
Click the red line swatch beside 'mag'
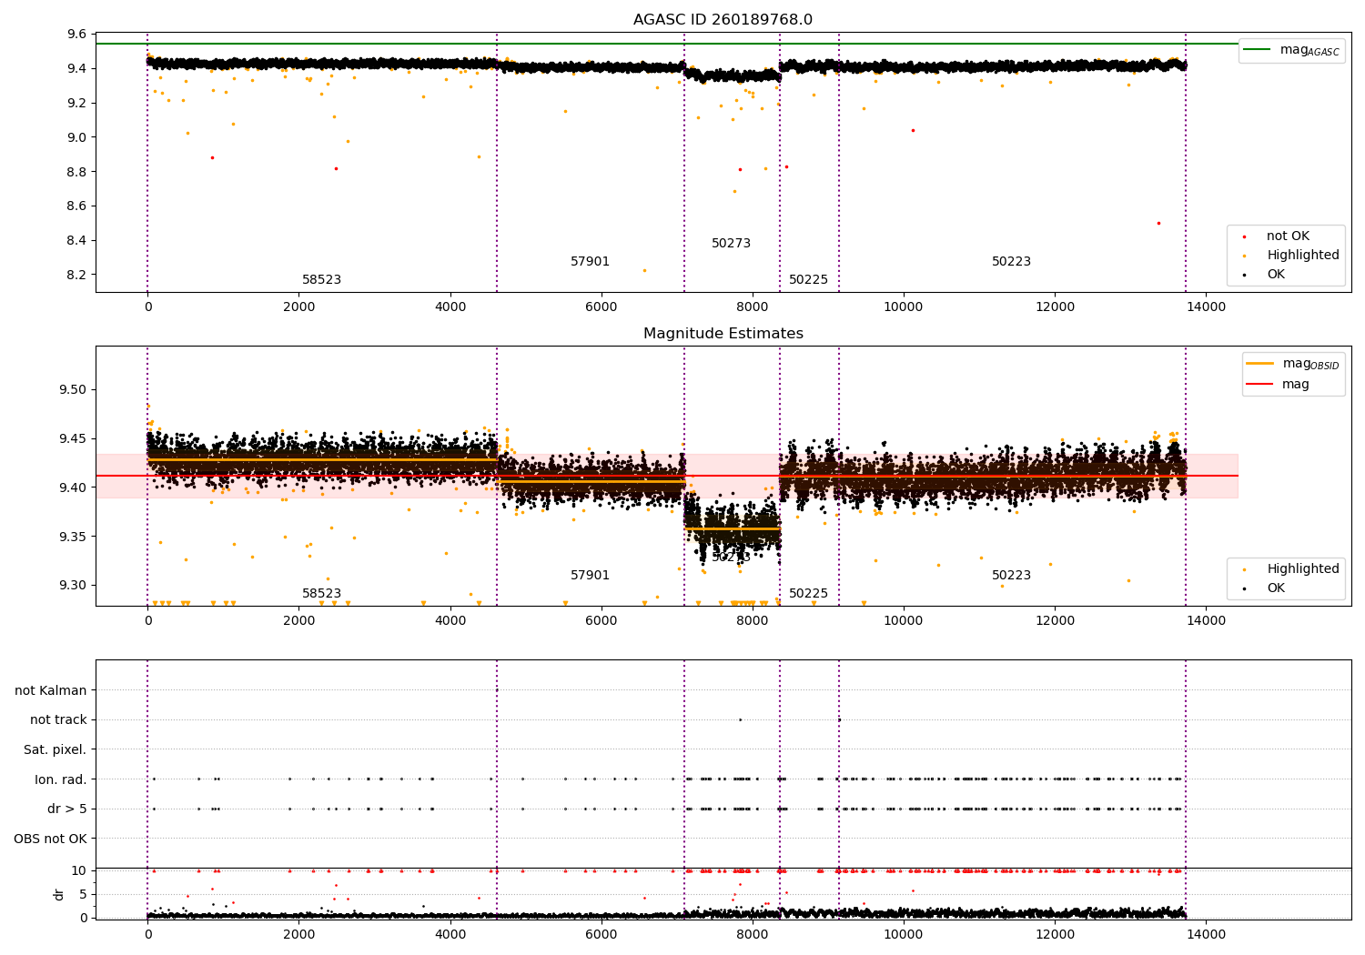click(x=1260, y=385)
